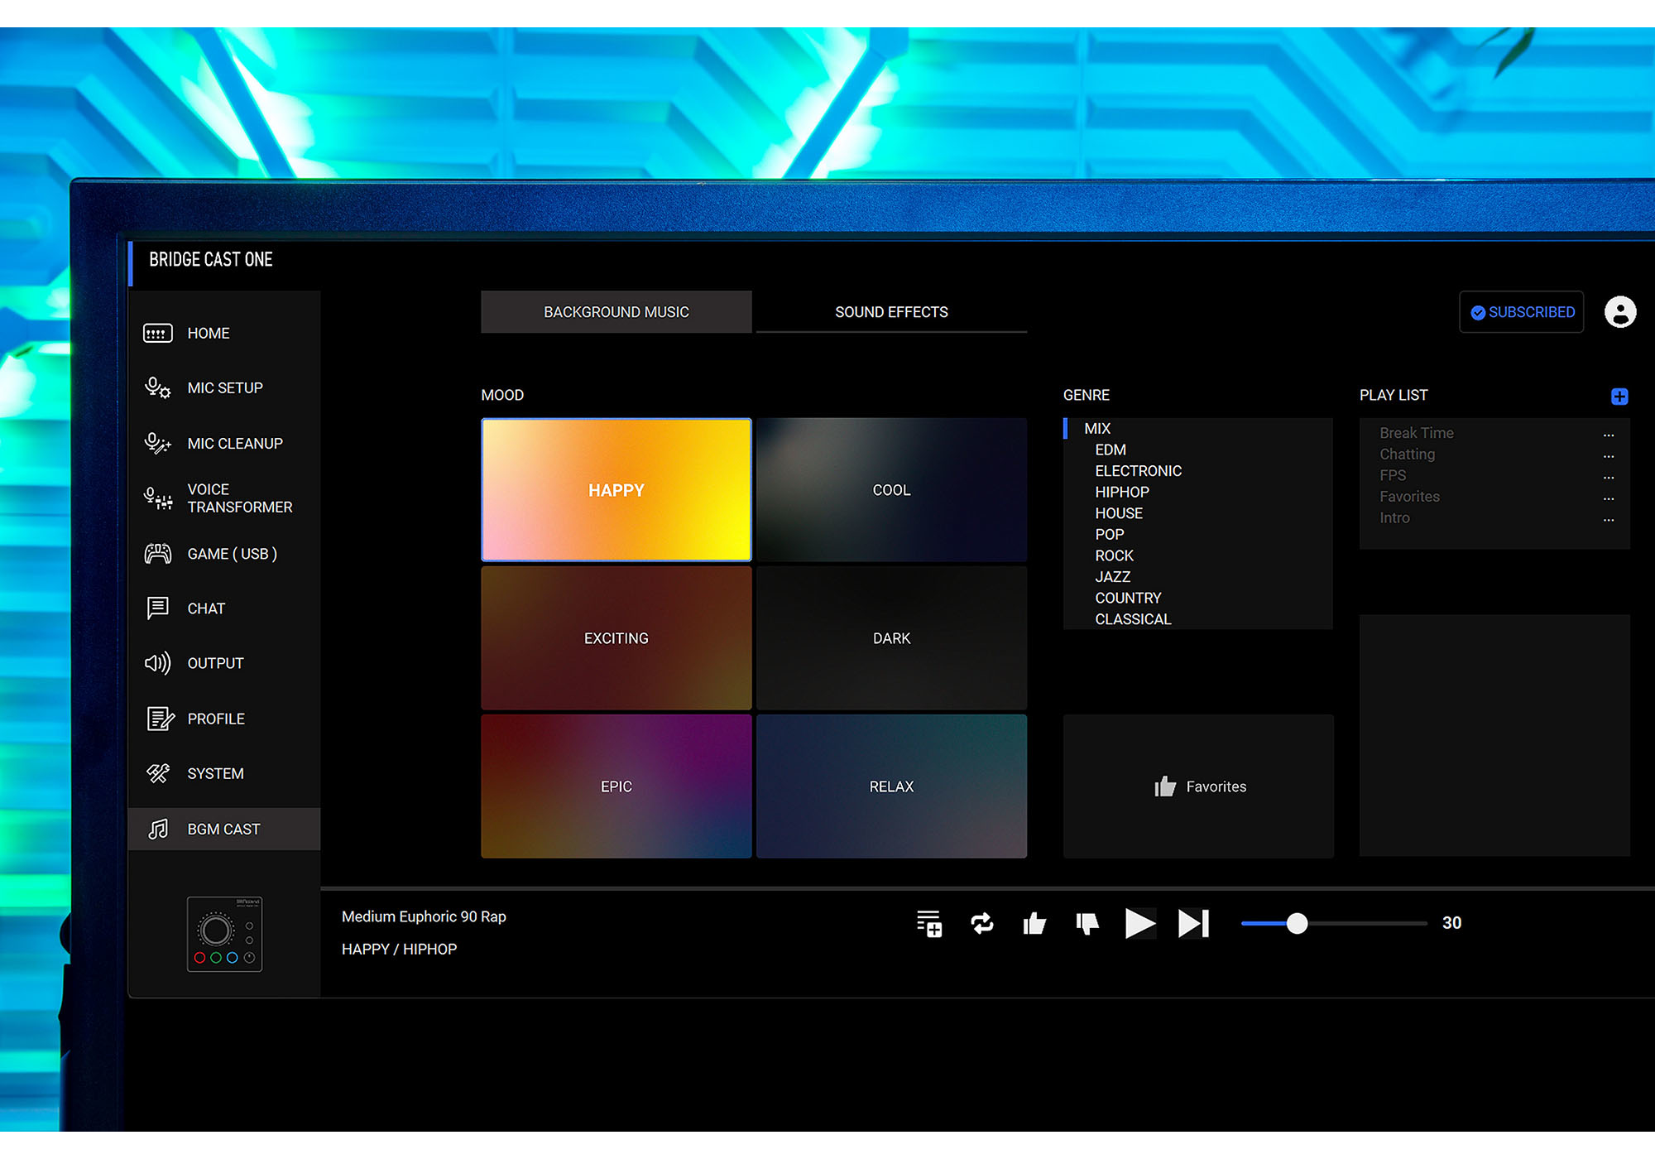Open options menu for FPS playlist
This screenshot has width=1655, height=1159.
click(x=1609, y=477)
